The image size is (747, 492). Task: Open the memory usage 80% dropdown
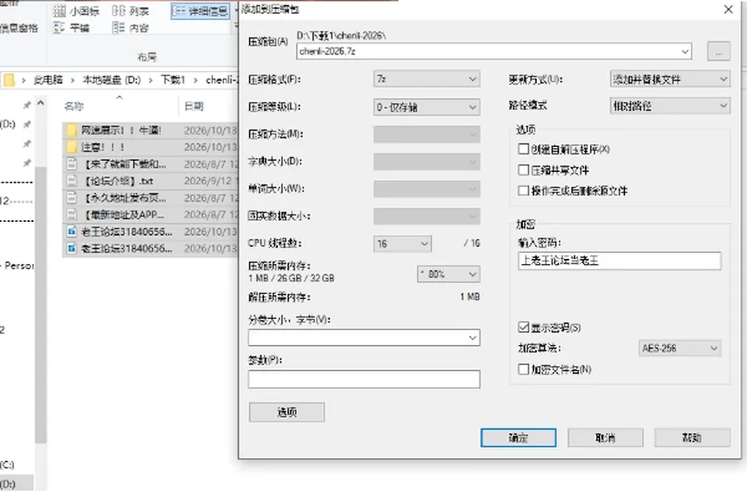(x=448, y=274)
